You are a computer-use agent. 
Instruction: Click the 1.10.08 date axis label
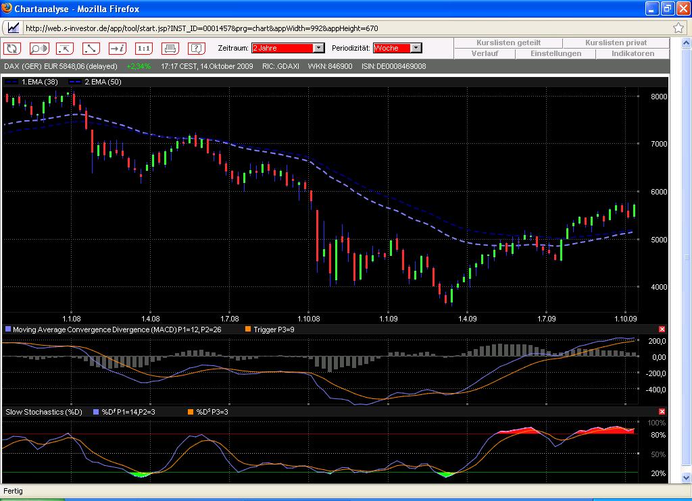pyautogui.click(x=308, y=319)
